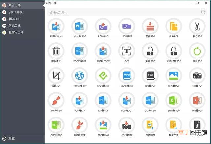The width and height of the screenshot is (211, 144).
Task: Select the 合并PDF merge tool
Action: (x=174, y=26)
